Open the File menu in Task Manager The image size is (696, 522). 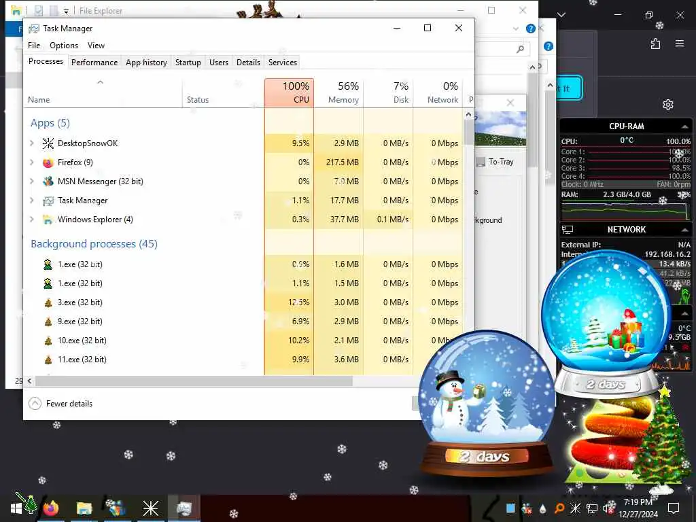[x=34, y=46]
